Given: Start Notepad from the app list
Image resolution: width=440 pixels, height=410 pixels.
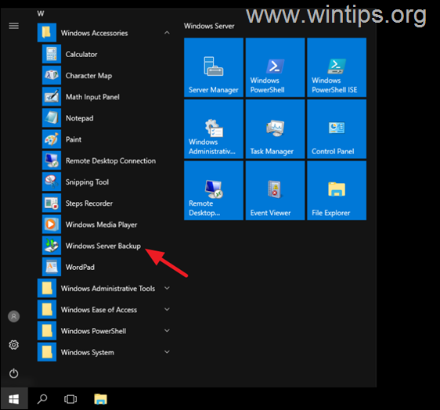Looking at the screenshot, I should pyautogui.click(x=105, y=118).
